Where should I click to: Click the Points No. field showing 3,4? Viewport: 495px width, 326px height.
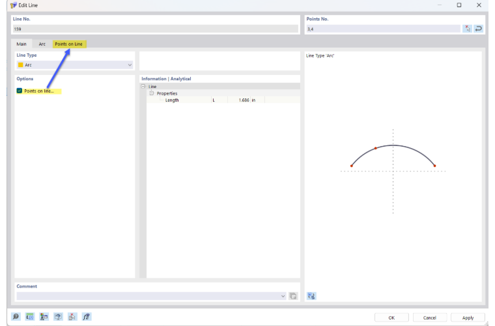(383, 29)
